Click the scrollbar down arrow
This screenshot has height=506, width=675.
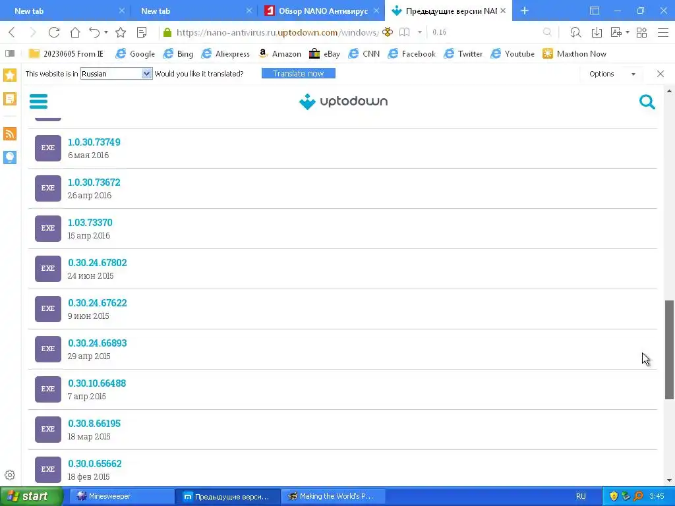[669, 480]
